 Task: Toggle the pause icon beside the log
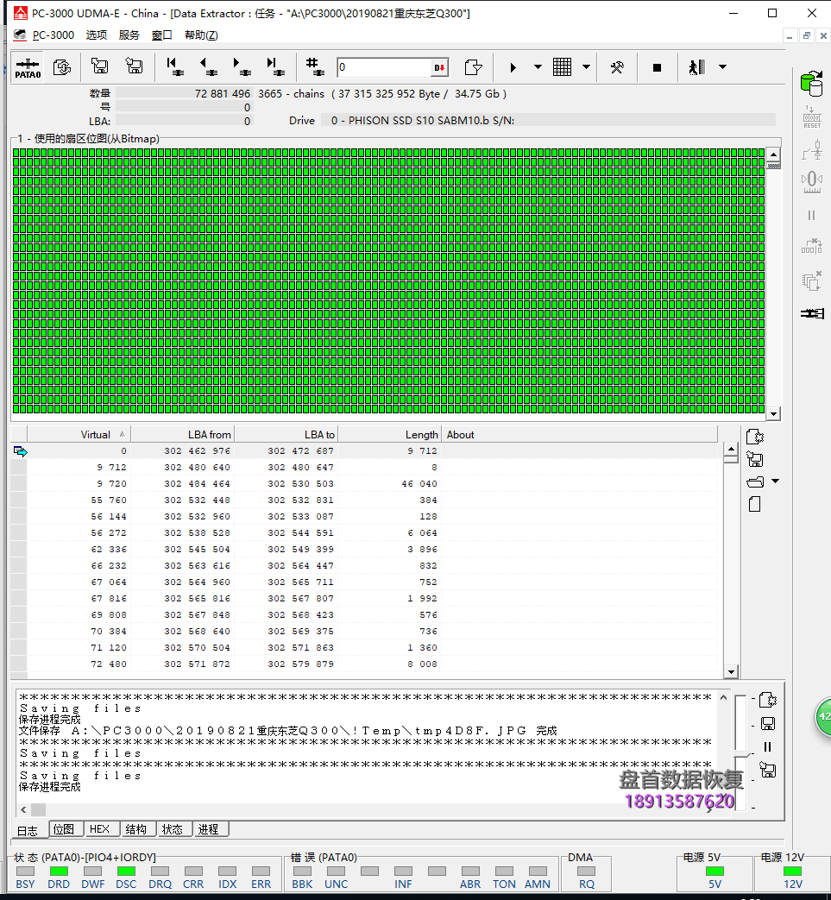767,747
